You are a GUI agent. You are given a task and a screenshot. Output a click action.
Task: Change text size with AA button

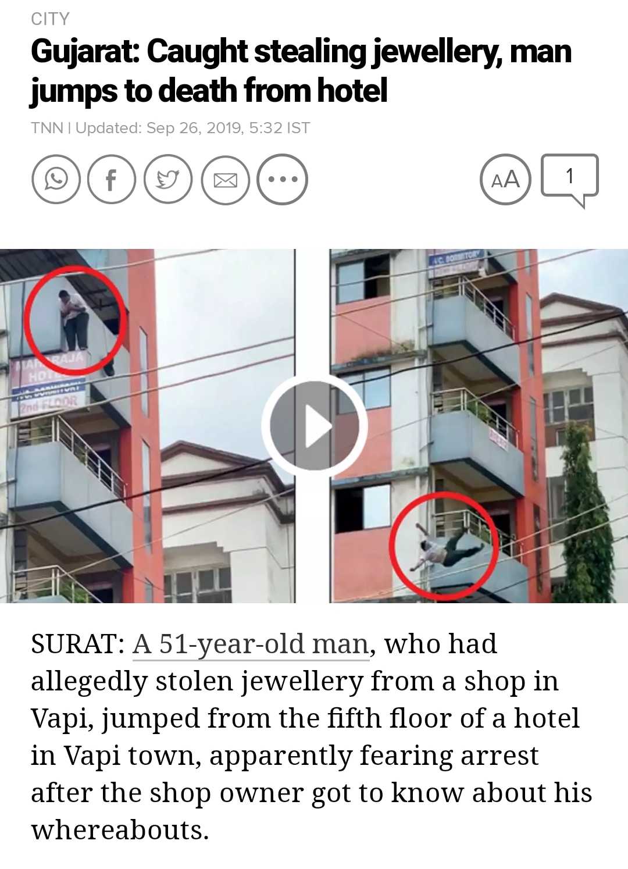click(x=505, y=180)
